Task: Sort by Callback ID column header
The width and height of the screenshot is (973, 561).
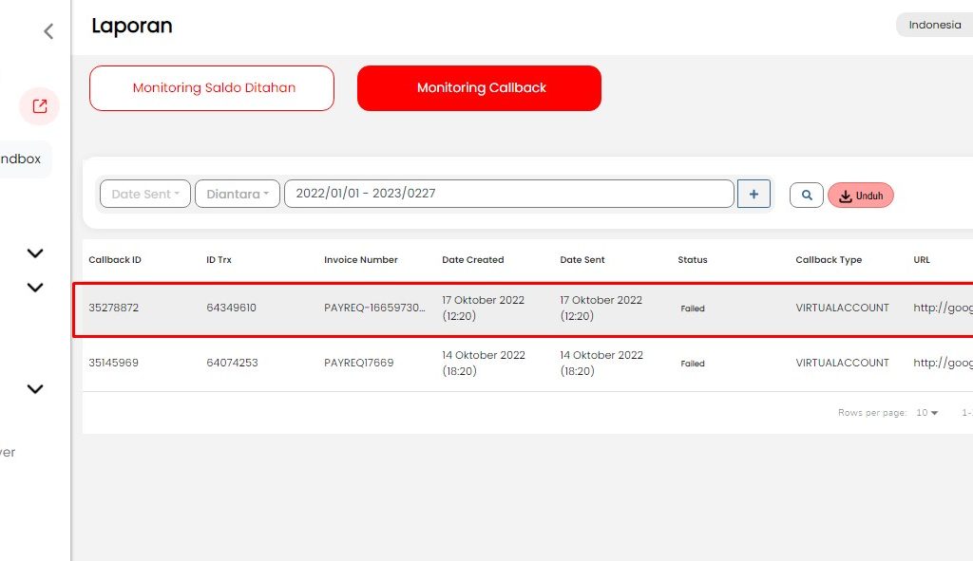Action: (x=115, y=260)
